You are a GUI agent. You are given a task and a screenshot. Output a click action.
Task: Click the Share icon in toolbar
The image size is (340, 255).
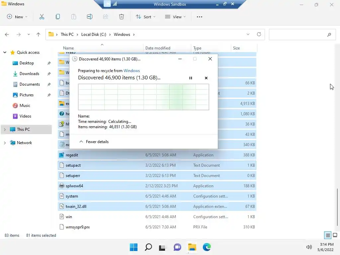coord(106,17)
